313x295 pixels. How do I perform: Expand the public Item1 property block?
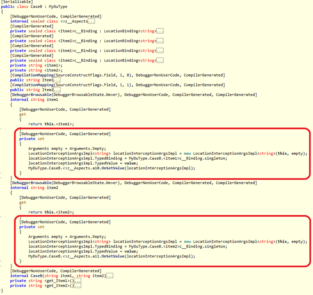click(x=57, y=80)
